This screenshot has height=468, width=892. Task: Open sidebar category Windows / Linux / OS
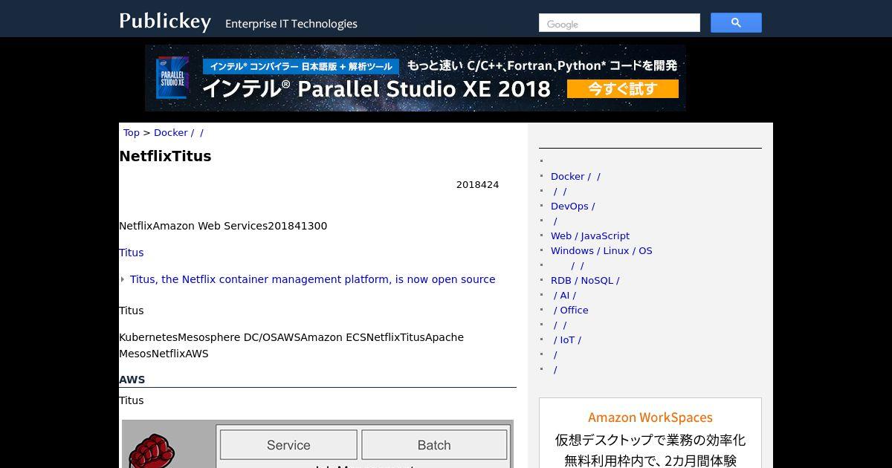point(601,250)
